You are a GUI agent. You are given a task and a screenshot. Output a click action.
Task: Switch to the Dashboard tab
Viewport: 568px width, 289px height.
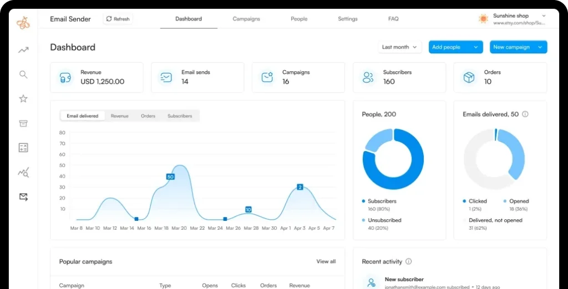[189, 19]
